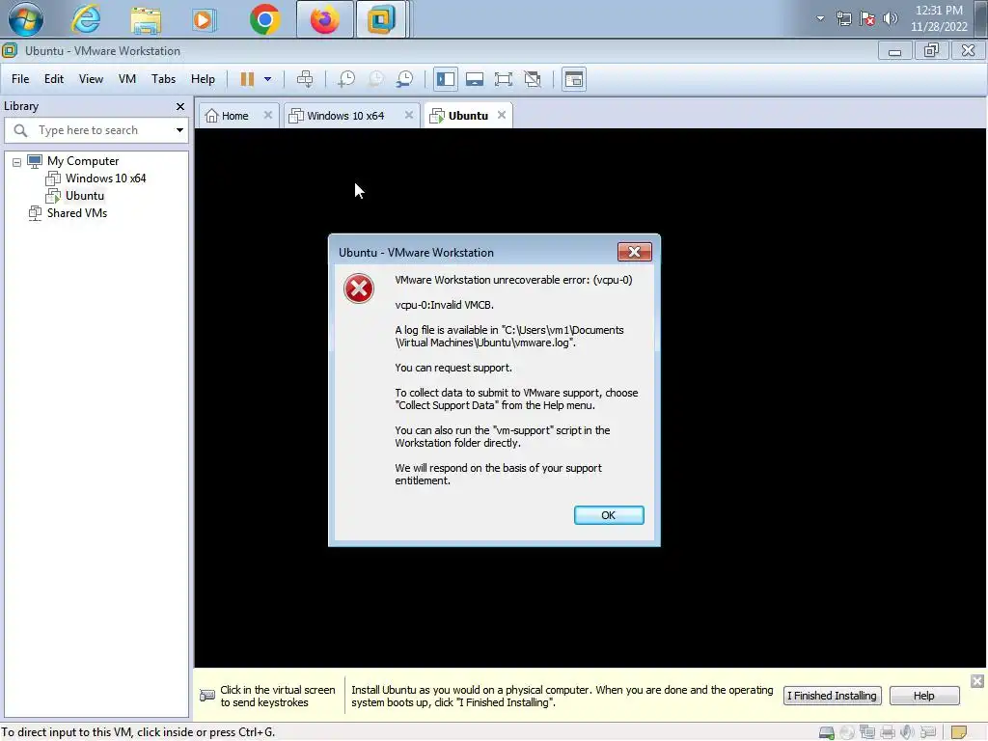Image resolution: width=988 pixels, height=741 pixels.
Task: Close the Library panel
Action: coord(180,106)
